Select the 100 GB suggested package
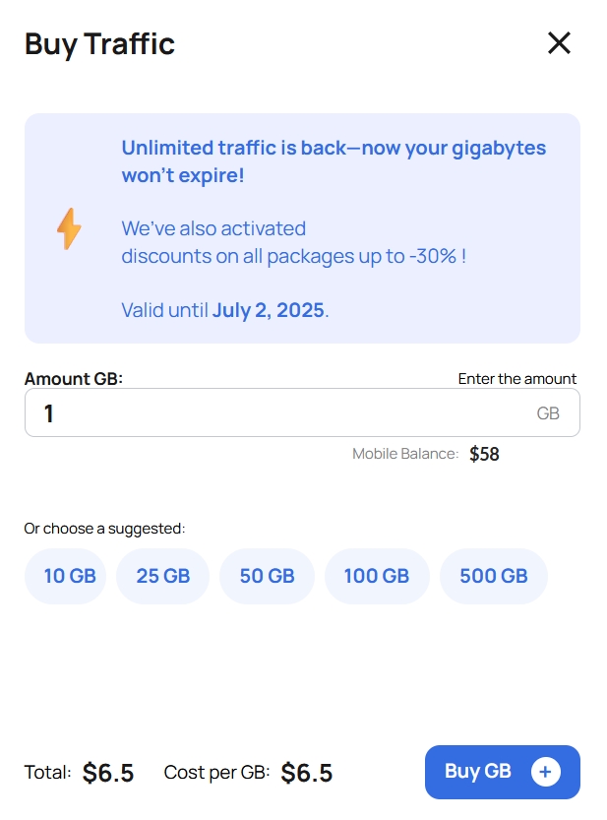 (376, 576)
